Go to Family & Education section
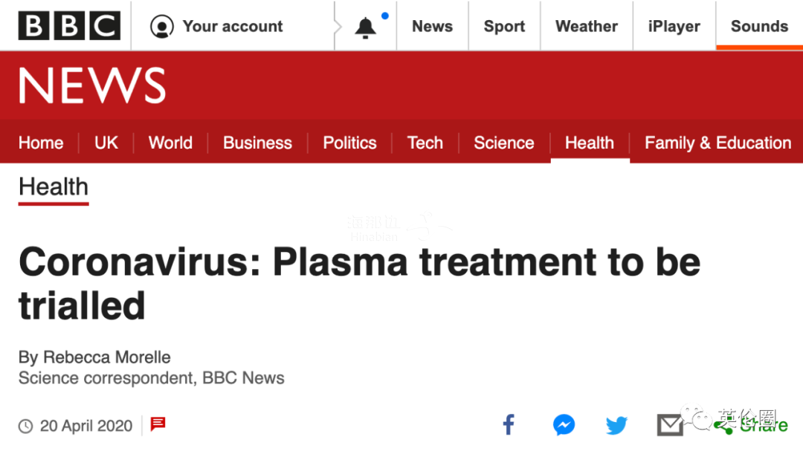The height and width of the screenshot is (454, 803). [x=718, y=142]
